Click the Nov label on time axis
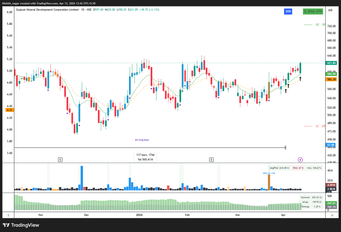The image size is (341, 232). 41,215
